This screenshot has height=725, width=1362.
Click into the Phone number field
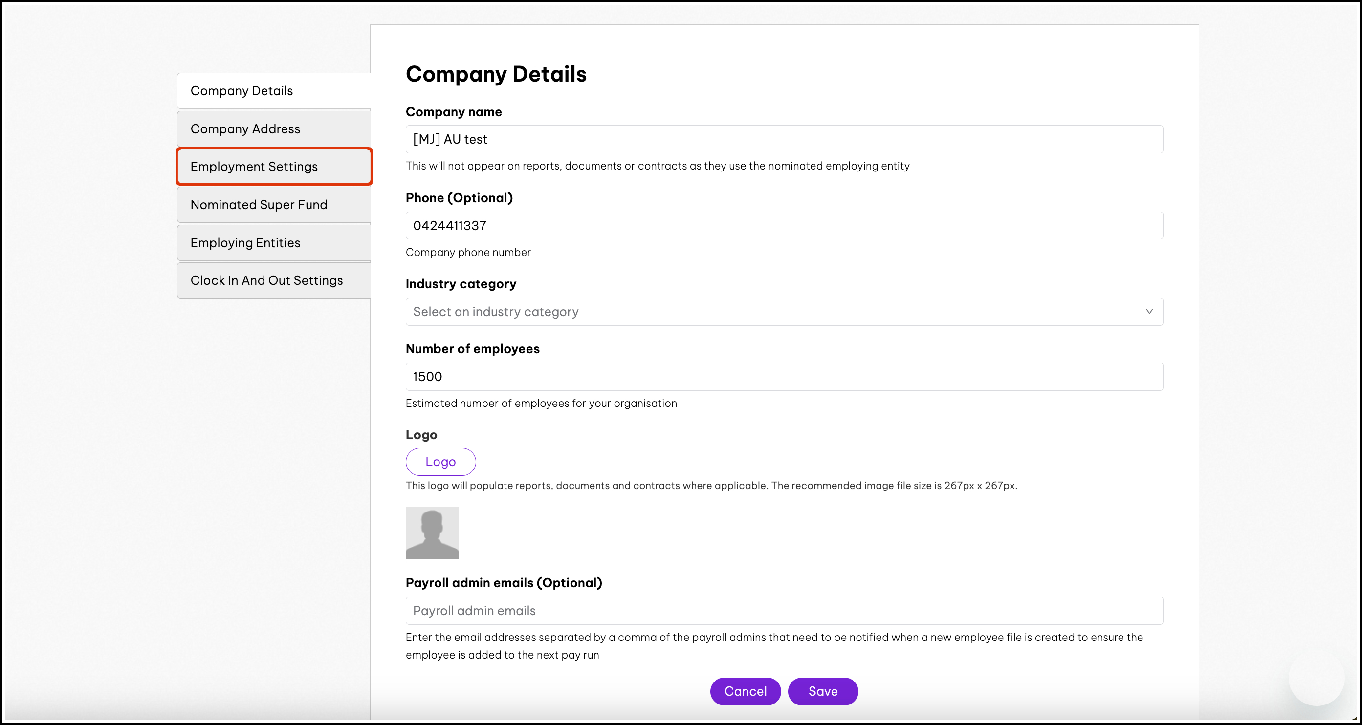(784, 226)
